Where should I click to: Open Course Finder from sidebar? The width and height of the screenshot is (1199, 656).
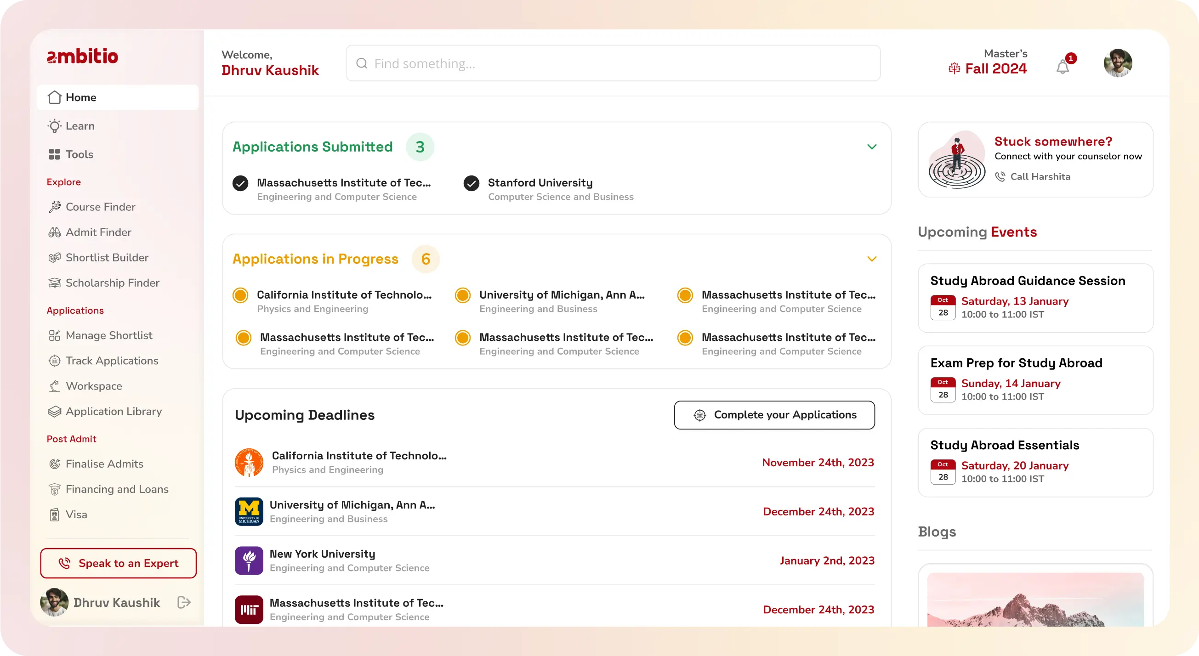point(100,207)
